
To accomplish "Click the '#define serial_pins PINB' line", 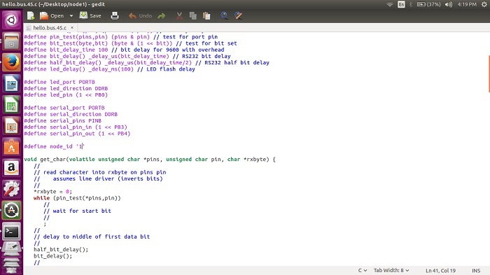I will (62, 120).
